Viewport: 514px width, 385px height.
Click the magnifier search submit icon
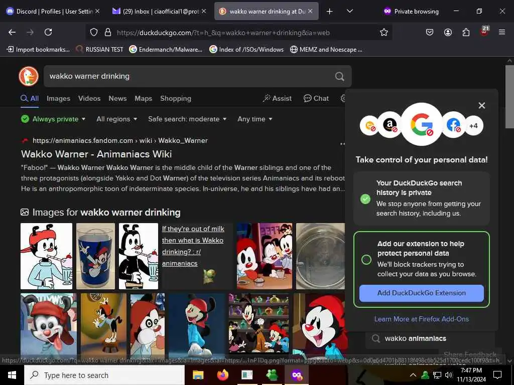(340, 76)
